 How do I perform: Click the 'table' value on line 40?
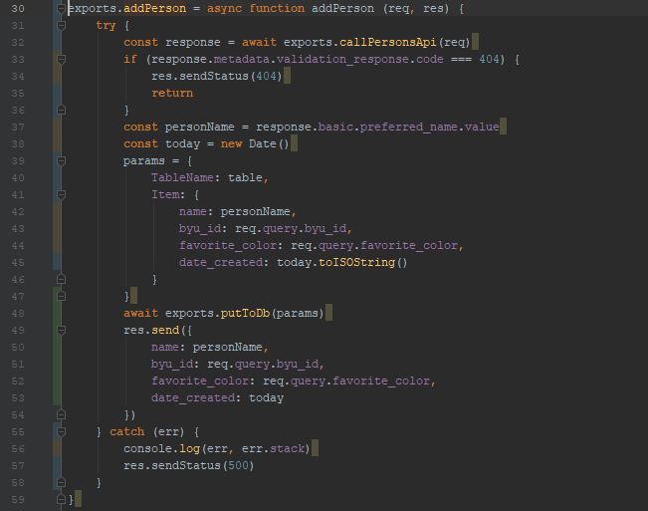(x=245, y=177)
